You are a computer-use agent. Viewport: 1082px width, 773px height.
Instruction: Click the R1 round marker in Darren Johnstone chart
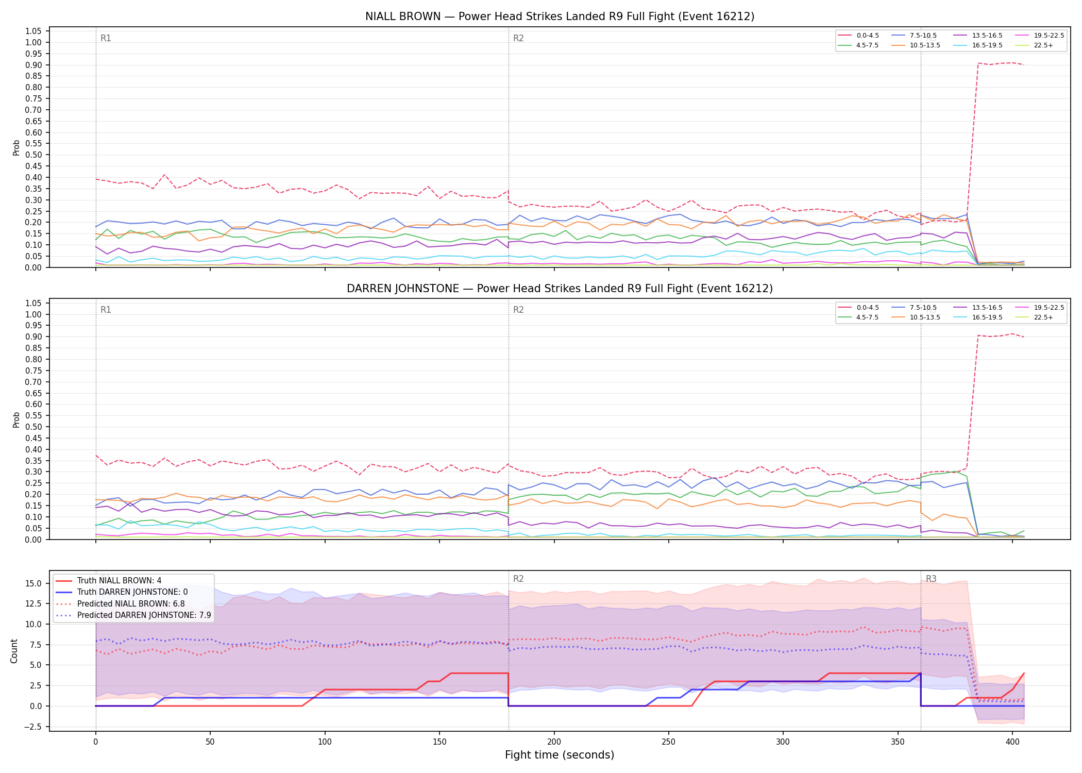tap(106, 310)
